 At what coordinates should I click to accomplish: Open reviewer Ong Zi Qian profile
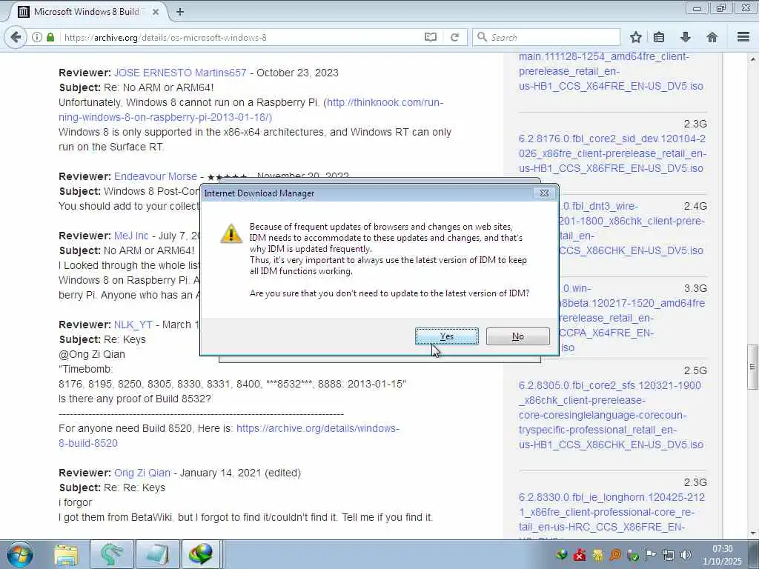click(x=142, y=473)
